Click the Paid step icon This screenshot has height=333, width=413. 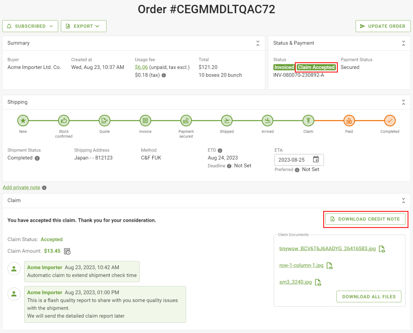[x=349, y=121]
